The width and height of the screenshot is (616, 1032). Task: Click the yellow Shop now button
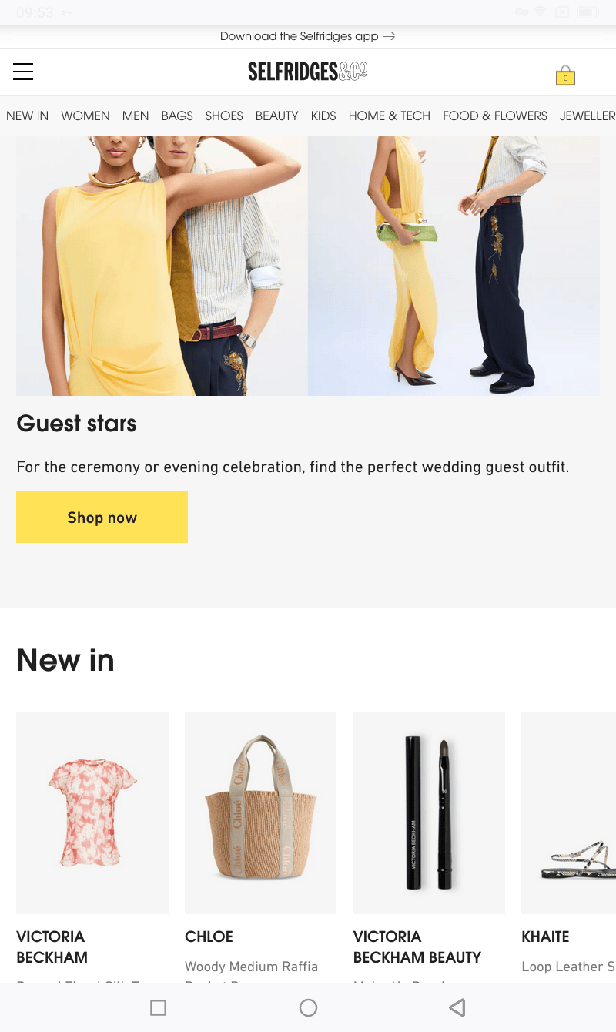(102, 517)
